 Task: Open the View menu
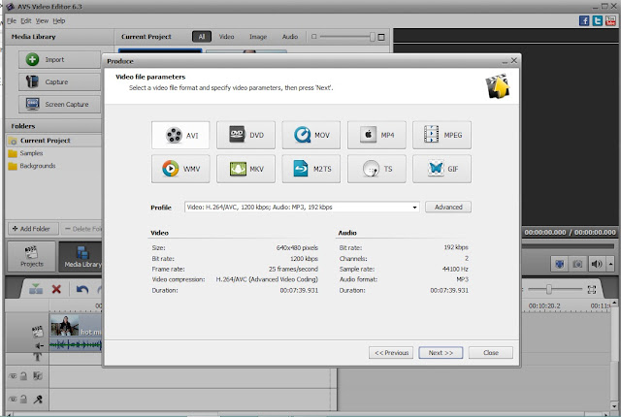(x=42, y=21)
